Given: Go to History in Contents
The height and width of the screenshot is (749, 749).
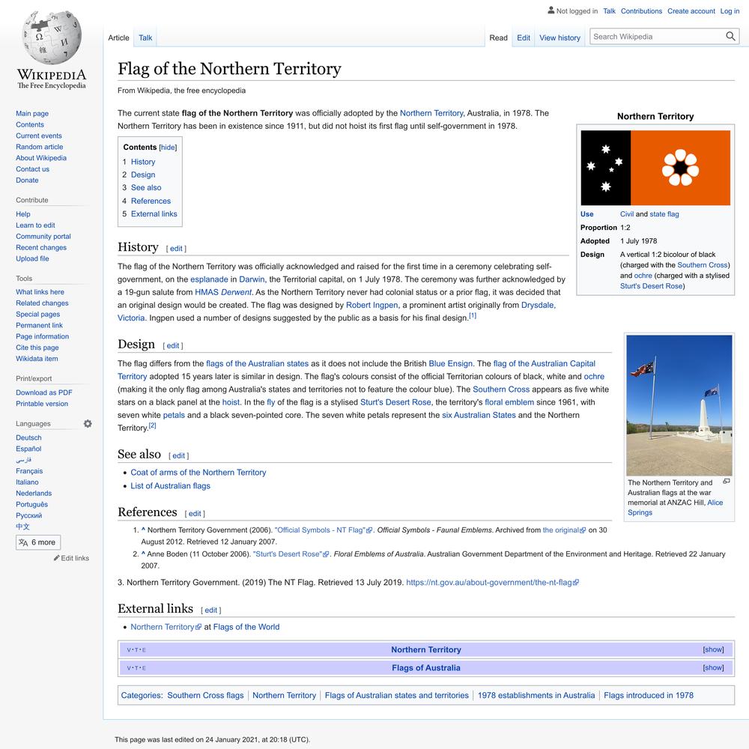Looking at the screenshot, I should 143,162.
